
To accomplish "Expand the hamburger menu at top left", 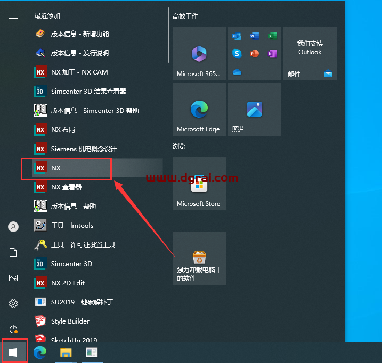I will (x=13, y=16).
